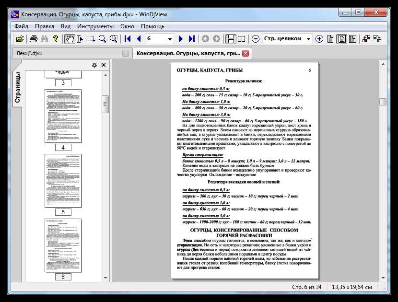Toggle facing pages layout

click(x=241, y=39)
